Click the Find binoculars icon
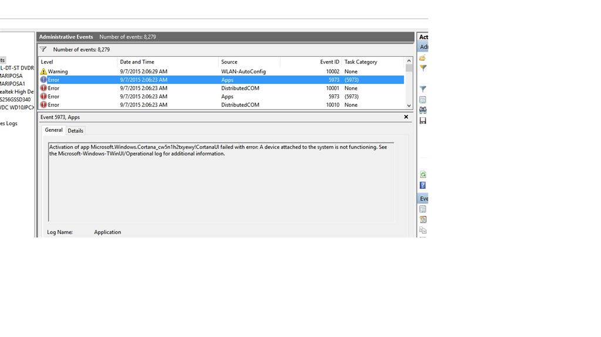The width and height of the screenshot is (601, 337). (x=423, y=110)
